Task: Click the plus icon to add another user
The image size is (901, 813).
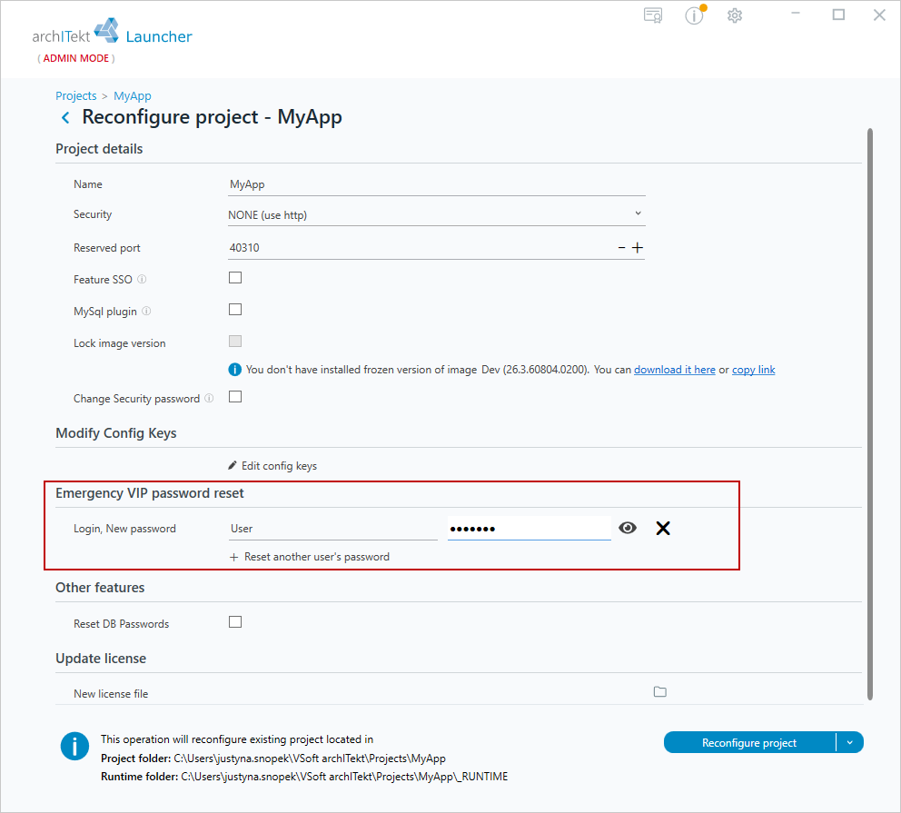Action: click(x=233, y=558)
